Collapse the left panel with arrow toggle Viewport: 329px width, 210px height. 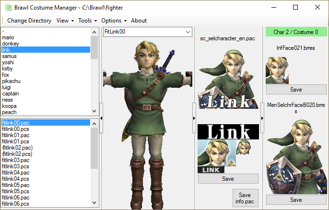pos(101,118)
